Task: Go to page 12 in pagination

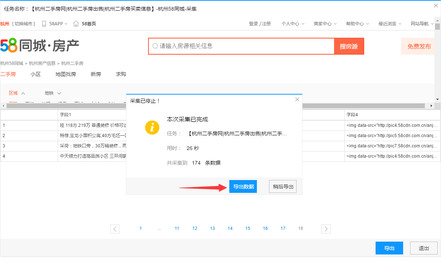Action: click(x=195, y=228)
